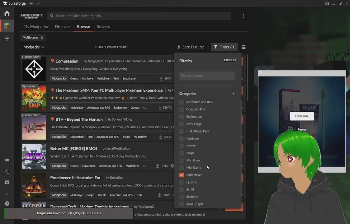350x224 pixels.
Task: Click Replay on the ad
Action: [x=302, y=129]
